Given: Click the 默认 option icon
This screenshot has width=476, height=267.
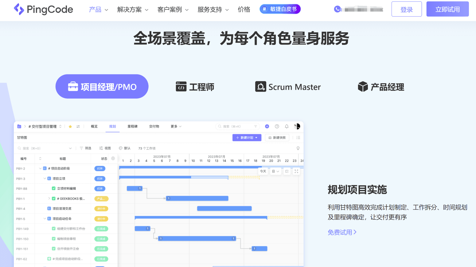Looking at the screenshot, I should click(121, 148).
